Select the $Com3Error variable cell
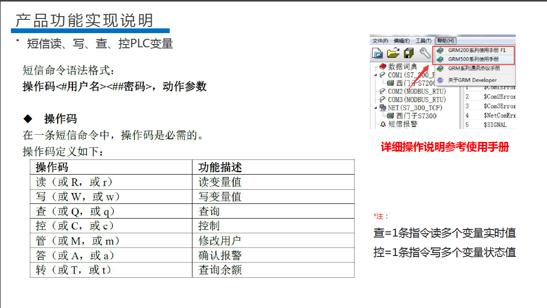The height and width of the screenshot is (308, 547). tap(500, 106)
